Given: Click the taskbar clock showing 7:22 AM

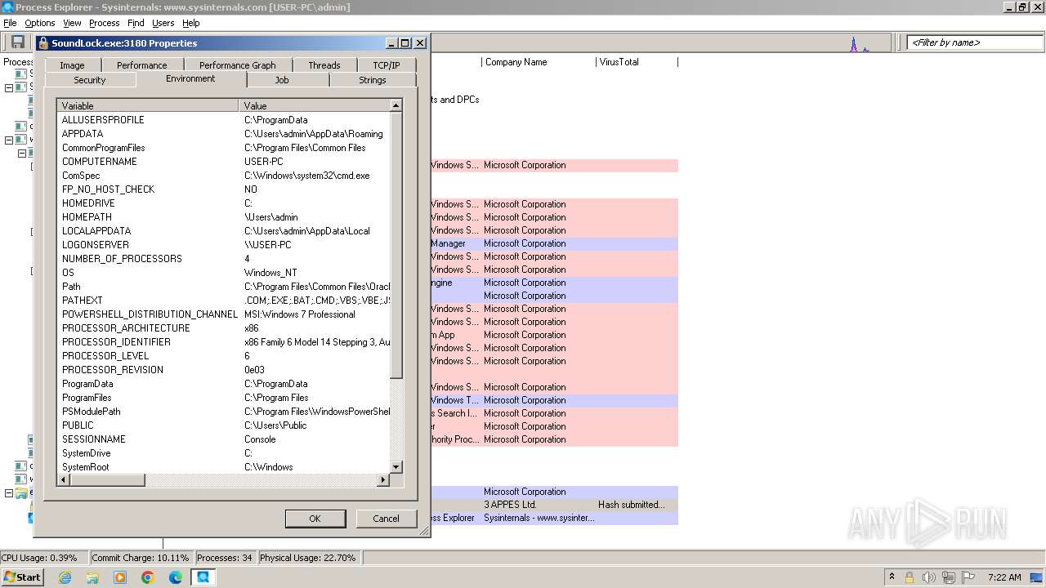Looking at the screenshot, I should [x=1004, y=577].
